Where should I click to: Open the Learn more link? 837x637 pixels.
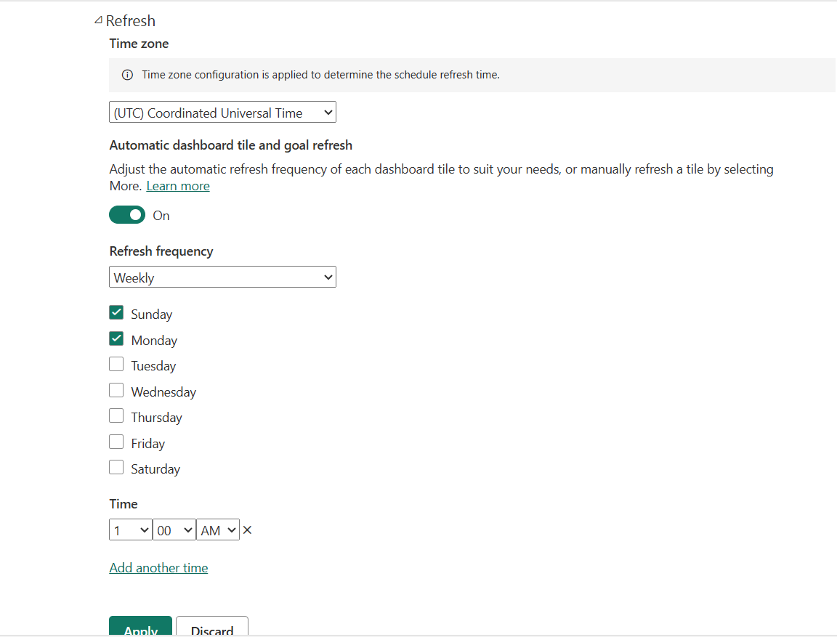pos(178,186)
